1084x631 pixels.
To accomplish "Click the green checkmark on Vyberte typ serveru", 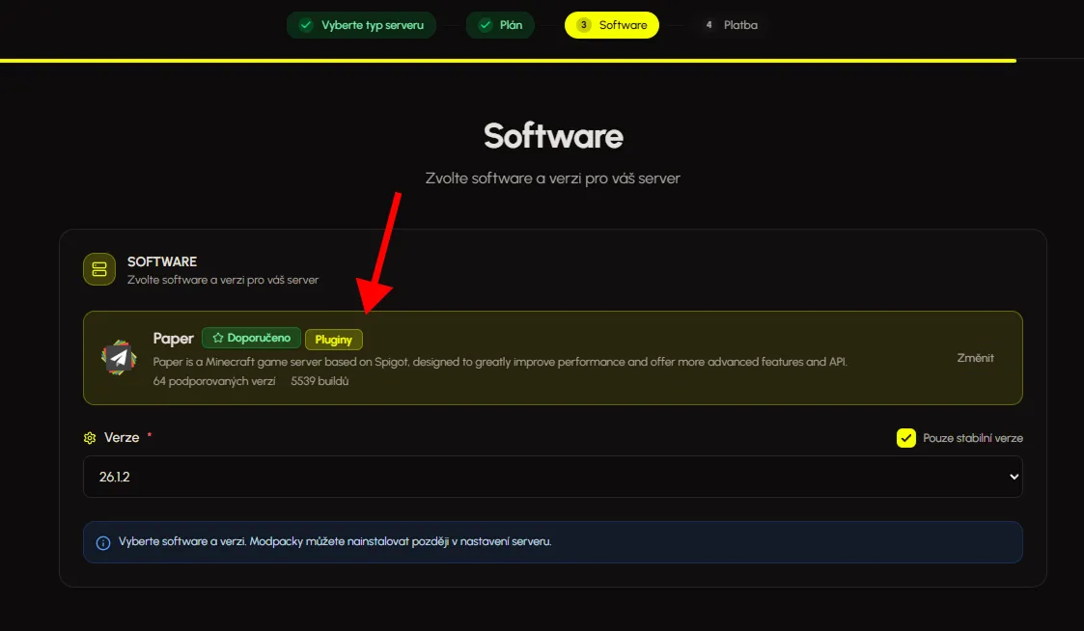I will coord(306,25).
